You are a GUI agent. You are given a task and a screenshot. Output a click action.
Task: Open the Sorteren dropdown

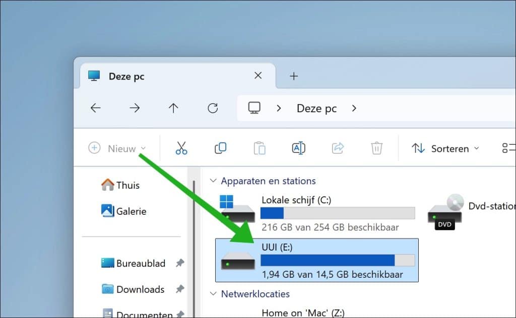coord(445,148)
